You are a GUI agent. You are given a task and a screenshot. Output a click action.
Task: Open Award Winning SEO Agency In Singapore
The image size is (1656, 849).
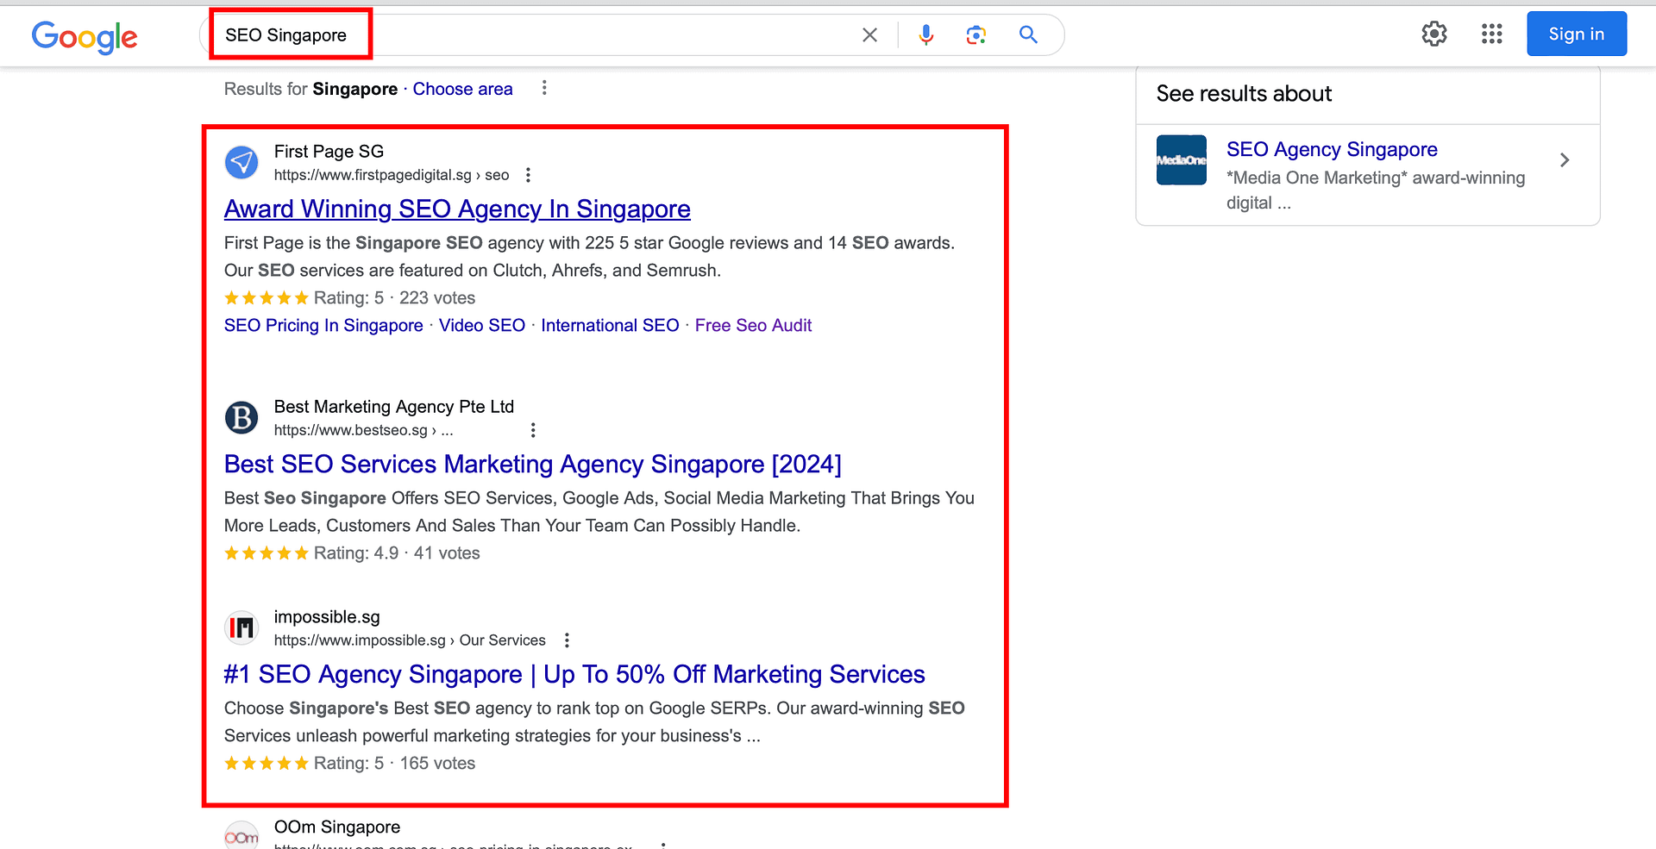[457, 209]
